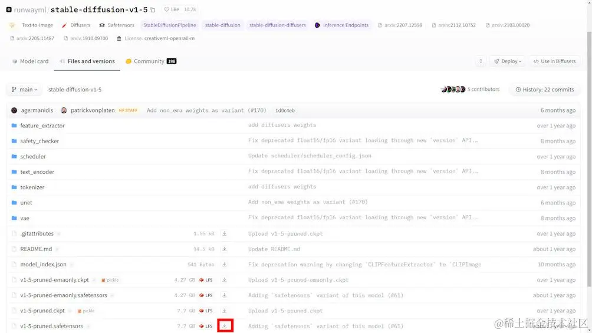Open the StableDiffusionPipeline tag
This screenshot has height=333, width=592.
pos(169,25)
